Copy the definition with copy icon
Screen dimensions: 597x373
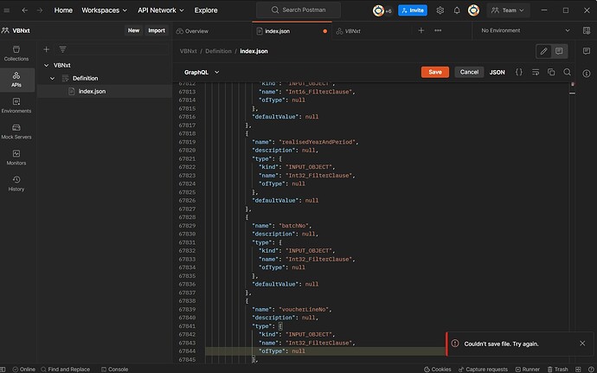click(551, 72)
